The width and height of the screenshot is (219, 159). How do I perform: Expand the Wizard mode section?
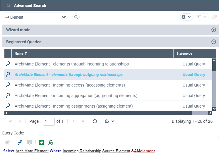(x=214, y=30)
